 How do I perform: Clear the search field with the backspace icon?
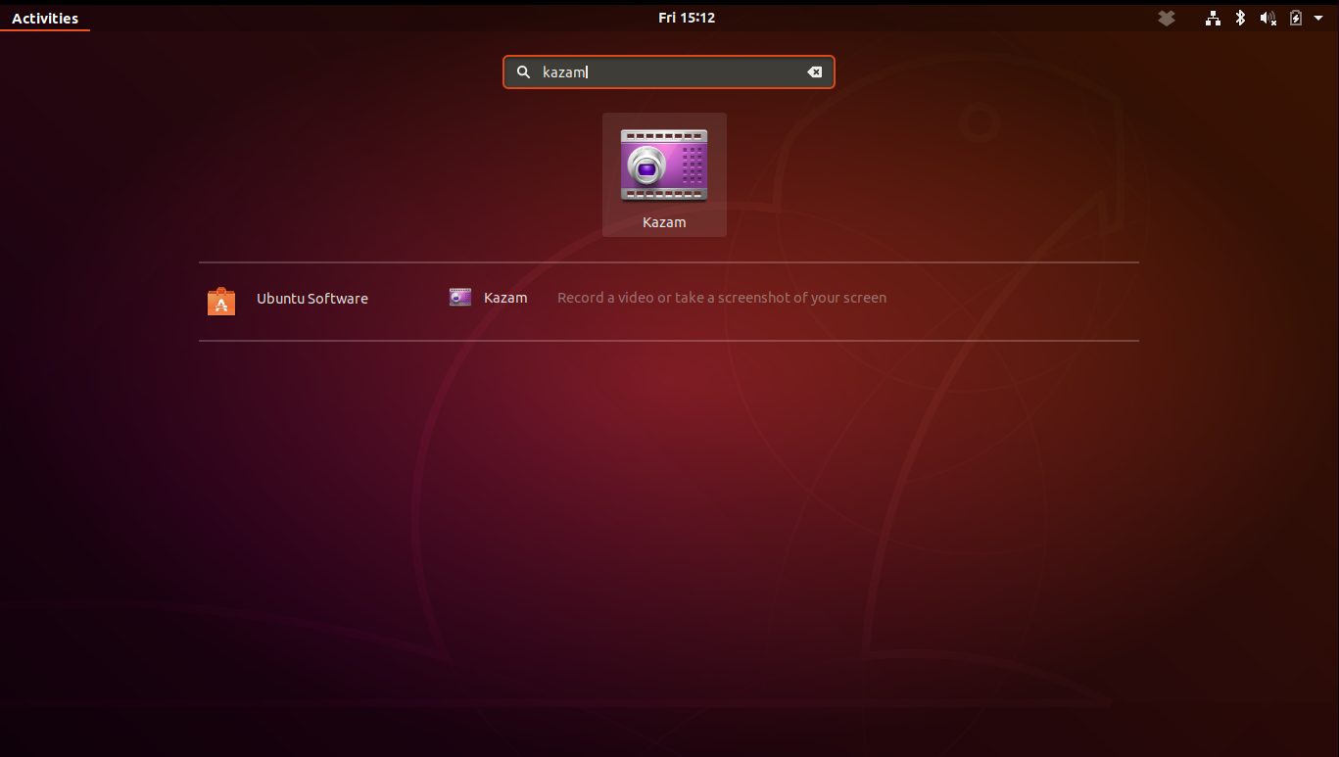click(x=814, y=72)
